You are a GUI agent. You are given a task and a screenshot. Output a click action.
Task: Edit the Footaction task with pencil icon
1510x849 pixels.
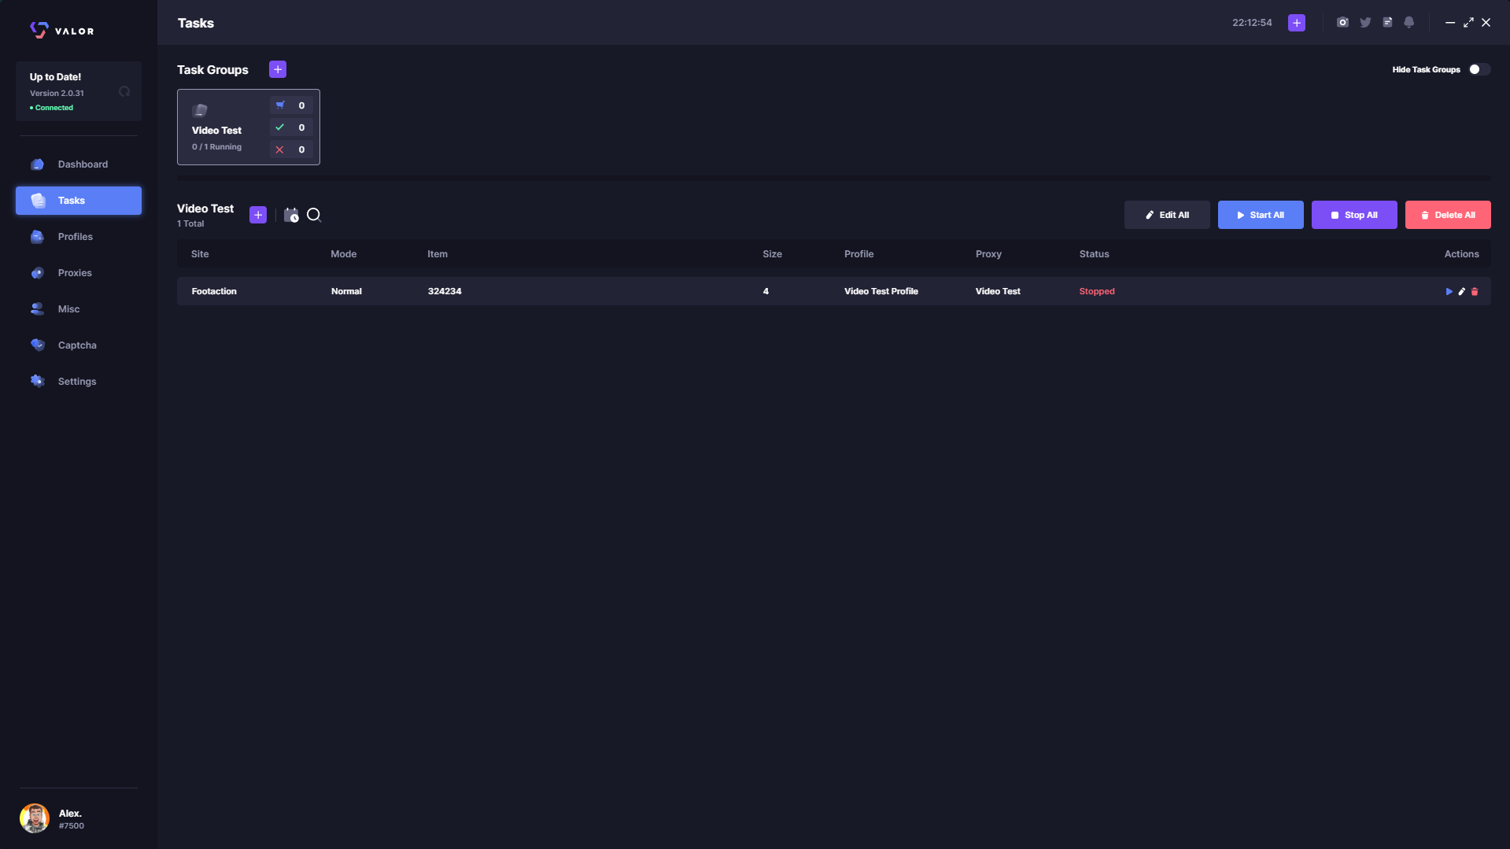(x=1462, y=291)
